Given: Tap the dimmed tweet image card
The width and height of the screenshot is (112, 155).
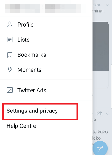Looking at the screenshot, I should pos(101,46).
